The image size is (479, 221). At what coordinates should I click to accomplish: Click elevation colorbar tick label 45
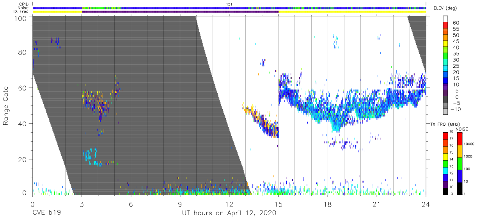[x=456, y=41]
